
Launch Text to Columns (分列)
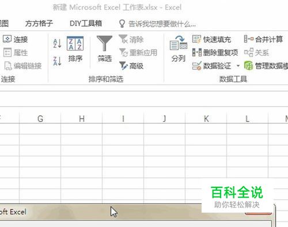(x=179, y=49)
